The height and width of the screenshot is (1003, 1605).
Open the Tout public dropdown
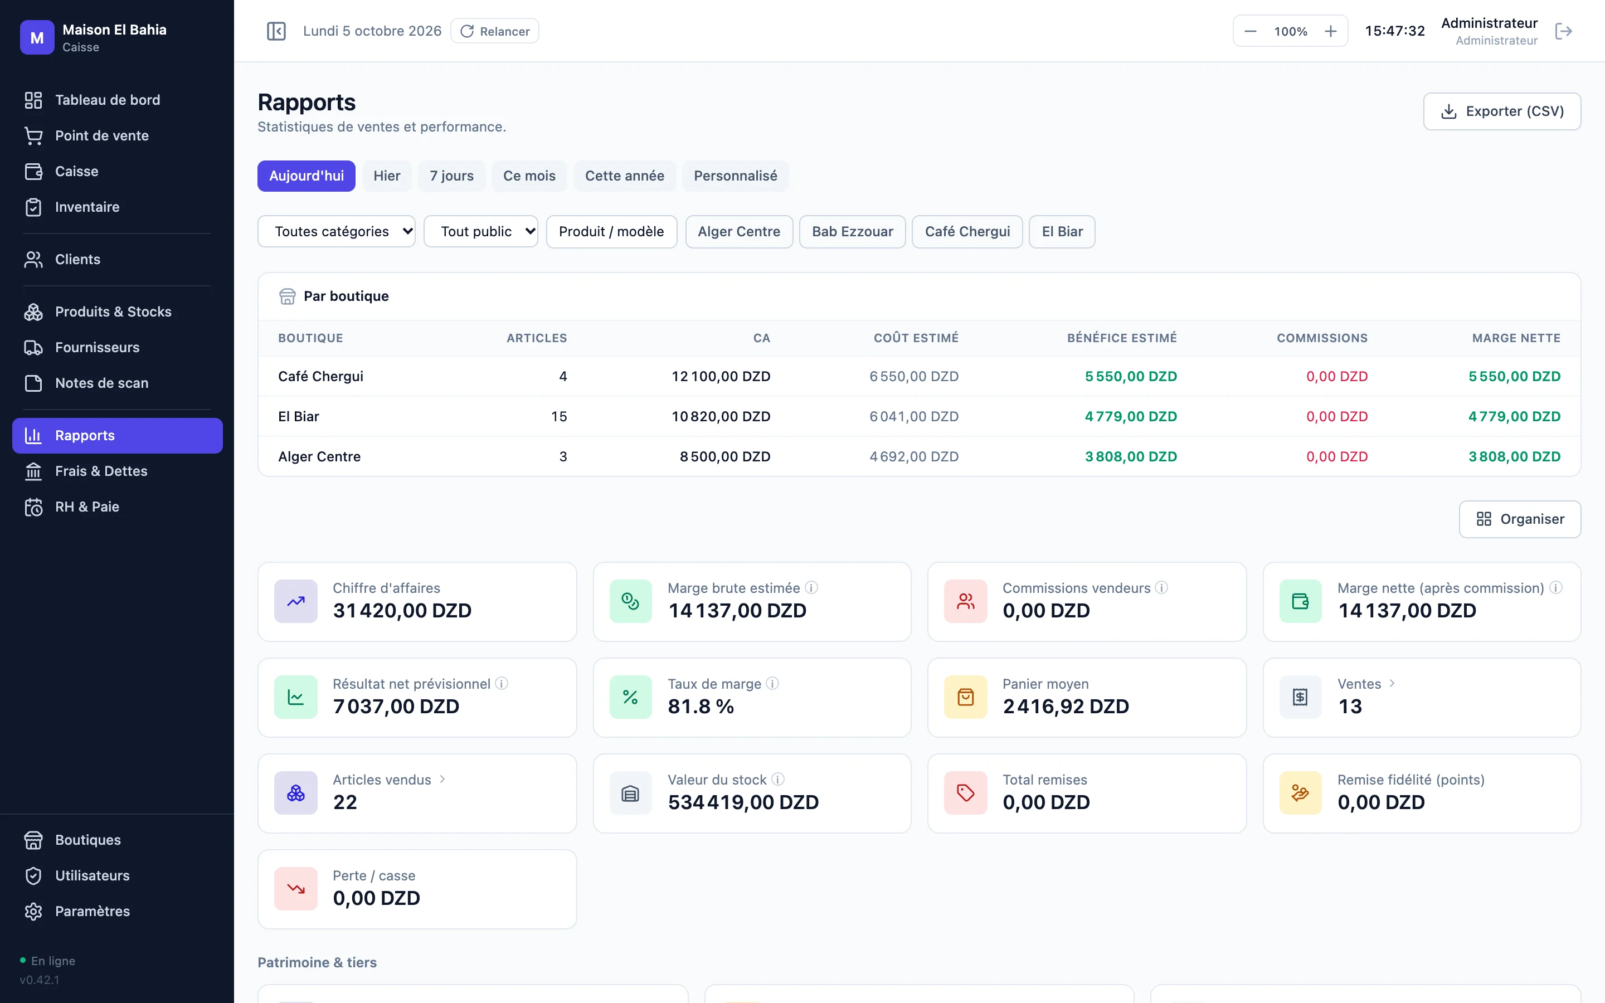pos(481,231)
